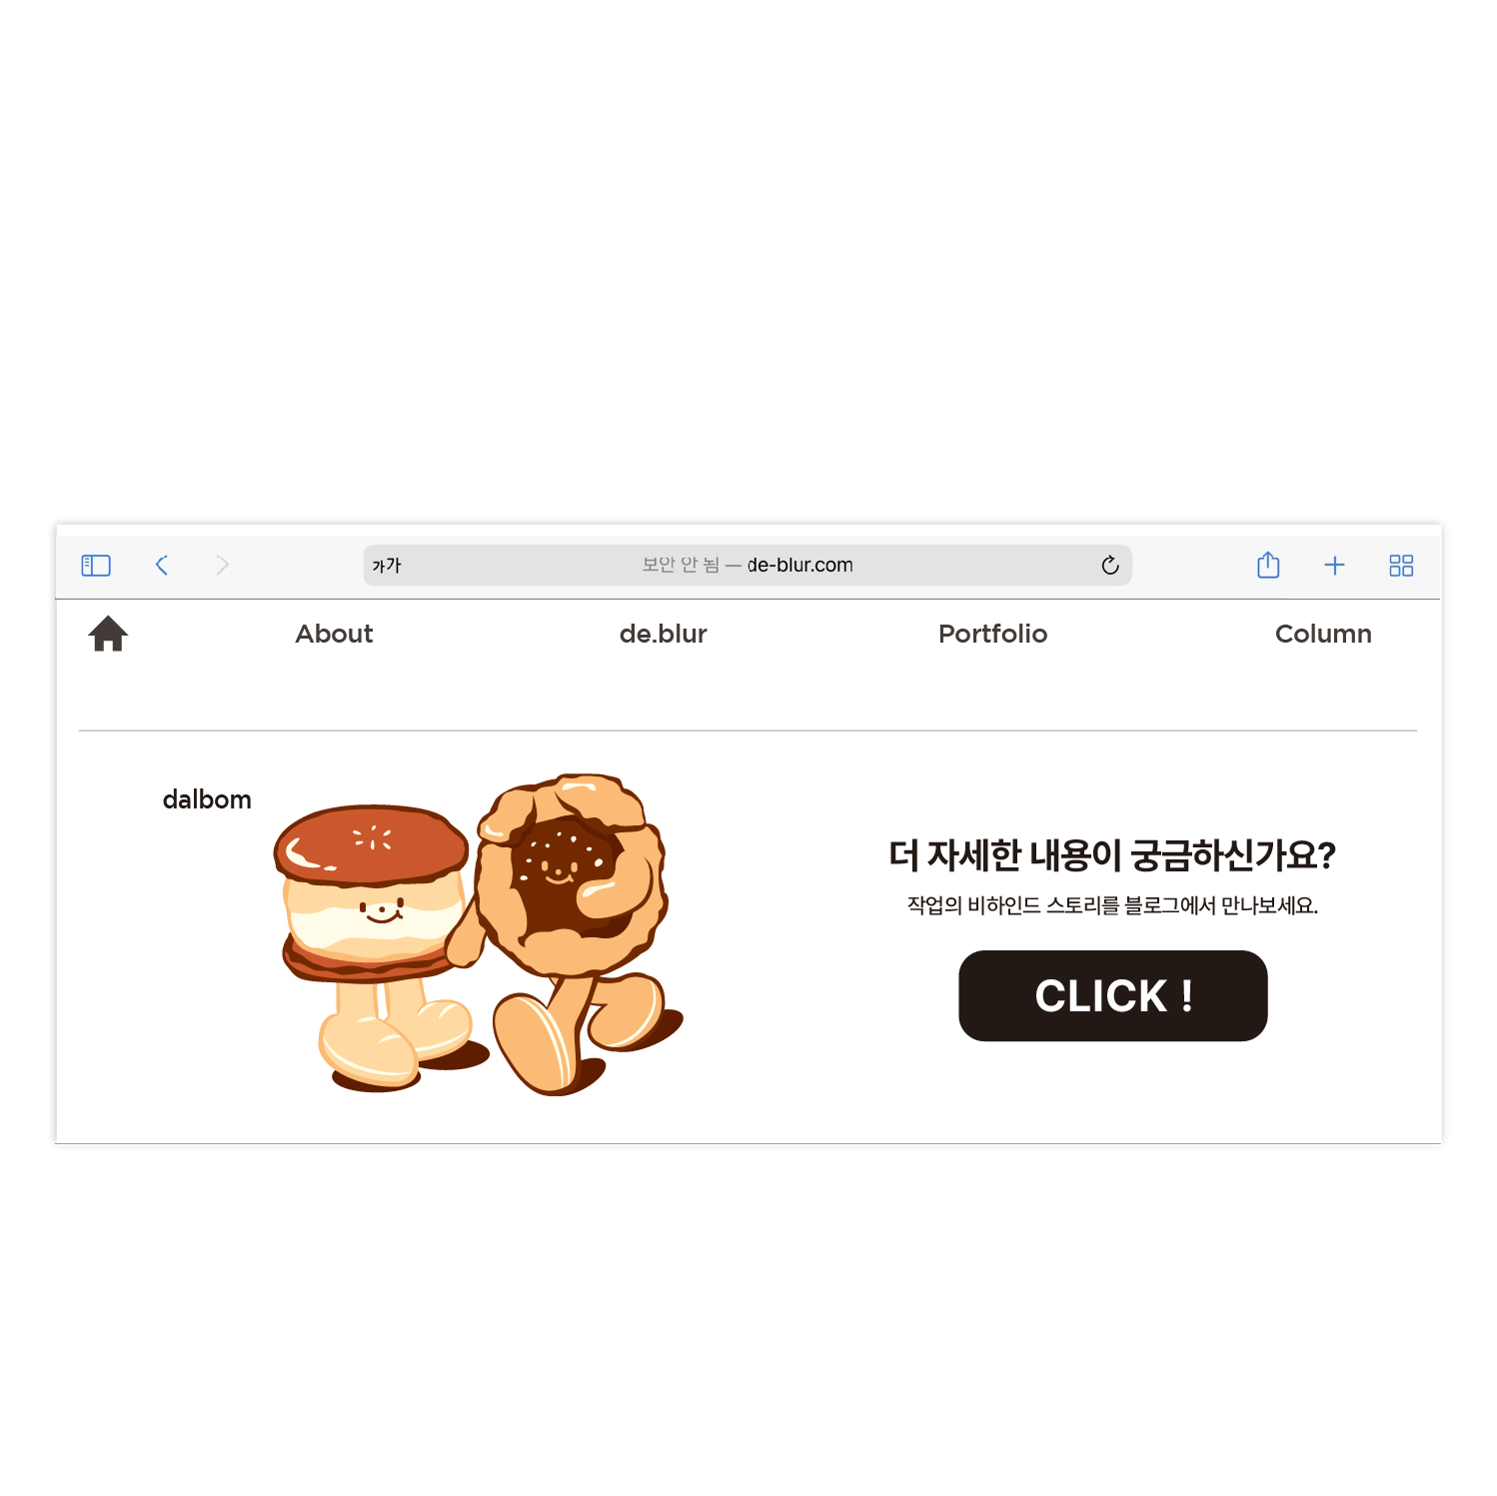The image size is (1497, 1496).
Task: Go back with the left chevron
Action: click(x=162, y=566)
